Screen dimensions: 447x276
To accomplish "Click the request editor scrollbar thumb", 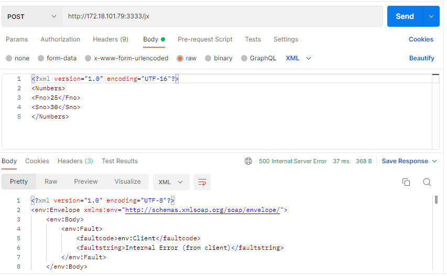I will point(435,75).
